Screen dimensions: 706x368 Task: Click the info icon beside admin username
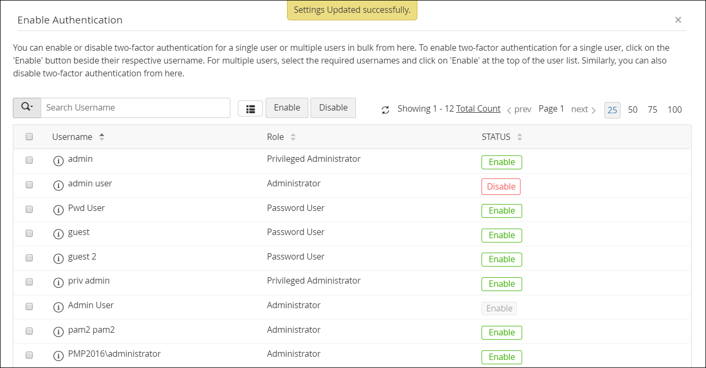pos(59,161)
